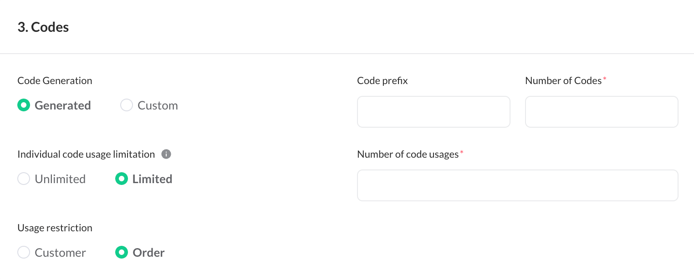
Task: Click 'Individual code usage limitation' label text
Action: (86, 154)
